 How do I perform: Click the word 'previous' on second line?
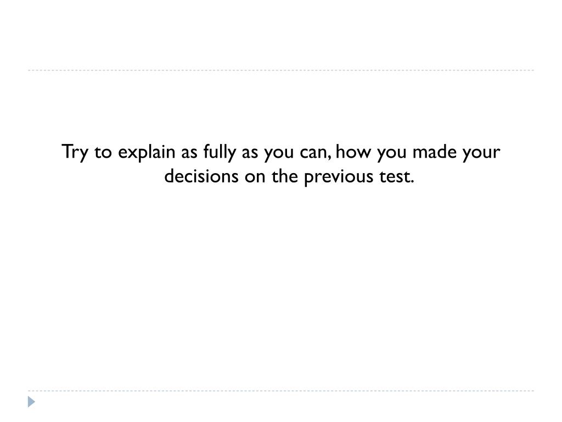(x=339, y=177)
